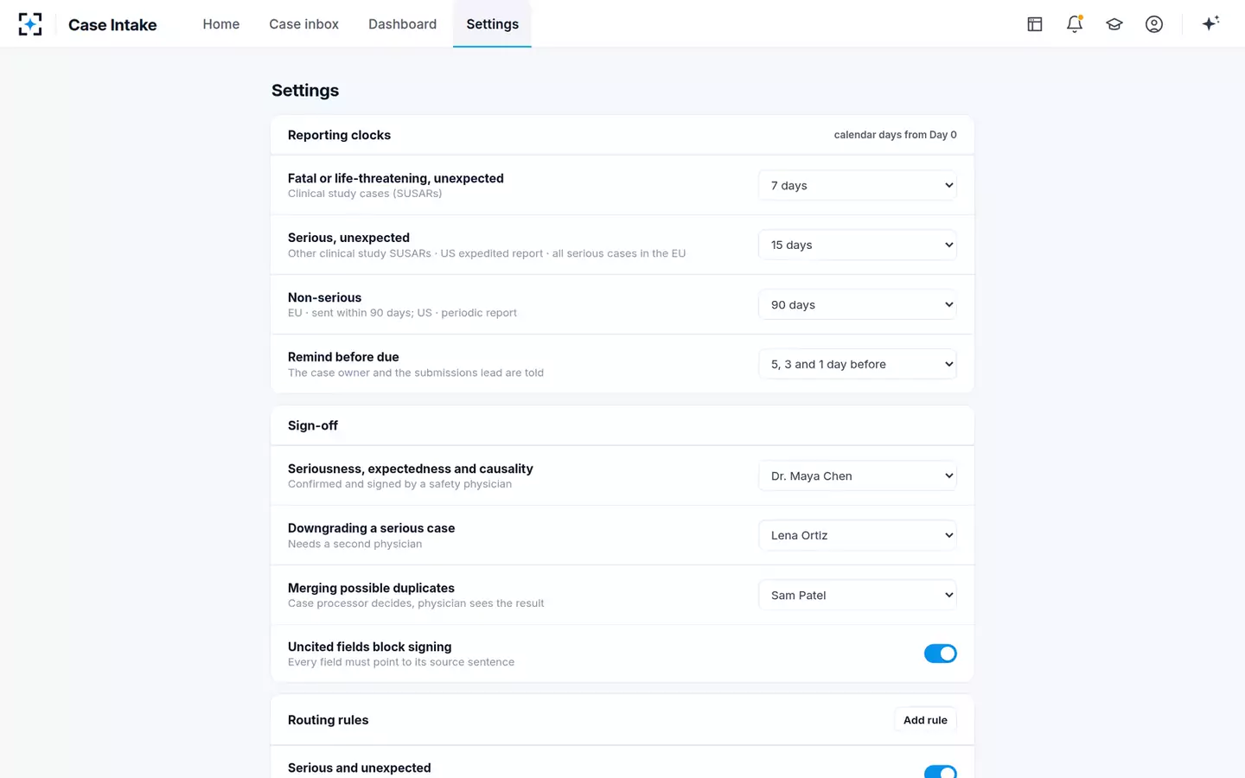Expand the Fatal or life-threatening days dropdown
The height and width of the screenshot is (778, 1245).
click(858, 185)
